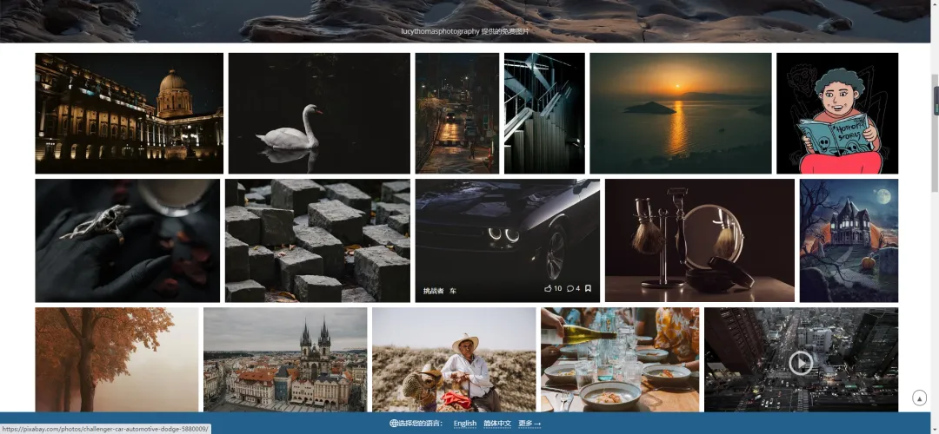Open the man in cowboy hat photo

(453, 359)
